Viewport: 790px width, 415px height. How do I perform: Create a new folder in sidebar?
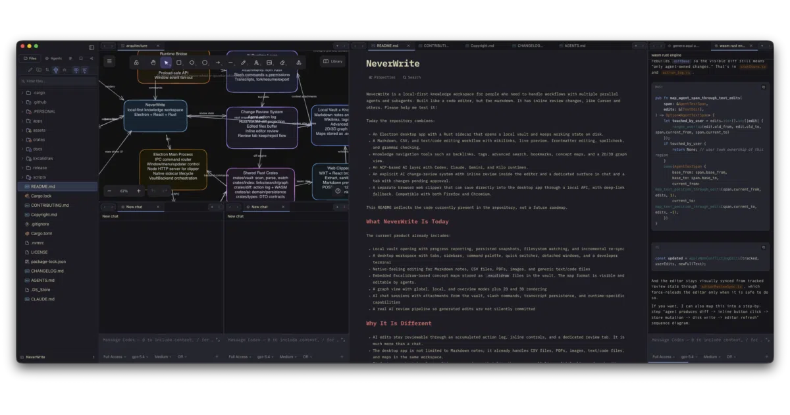tap(38, 69)
